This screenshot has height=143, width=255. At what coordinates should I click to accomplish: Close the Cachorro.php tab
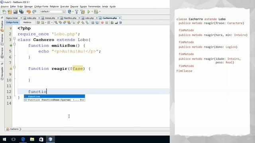click(120, 18)
